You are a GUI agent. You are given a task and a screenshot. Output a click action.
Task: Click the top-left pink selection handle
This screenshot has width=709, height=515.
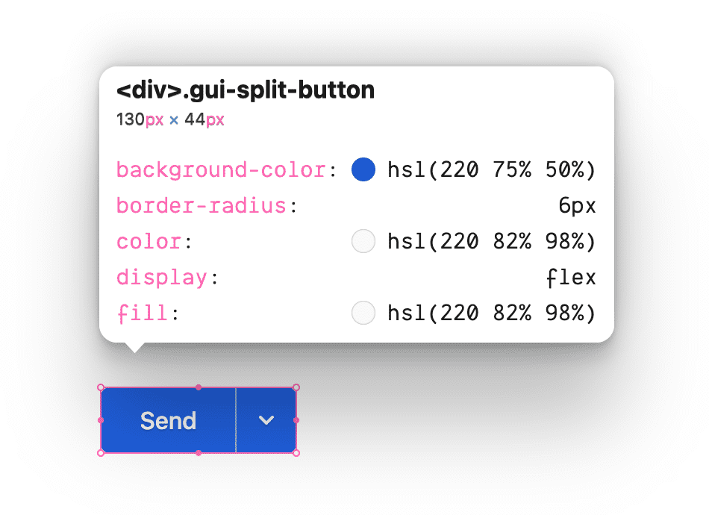tap(101, 387)
